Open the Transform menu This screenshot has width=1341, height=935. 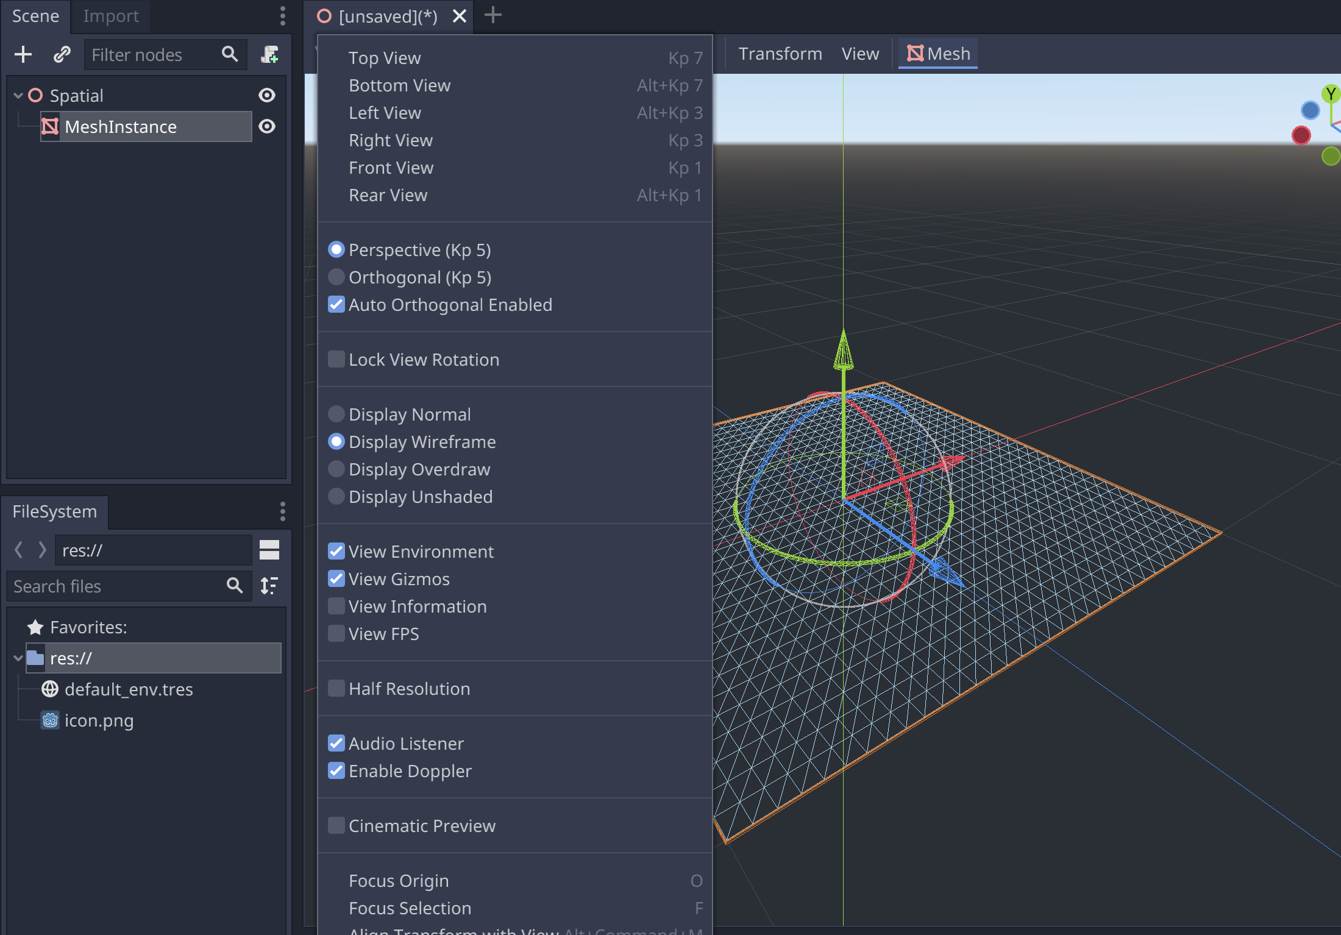click(780, 53)
